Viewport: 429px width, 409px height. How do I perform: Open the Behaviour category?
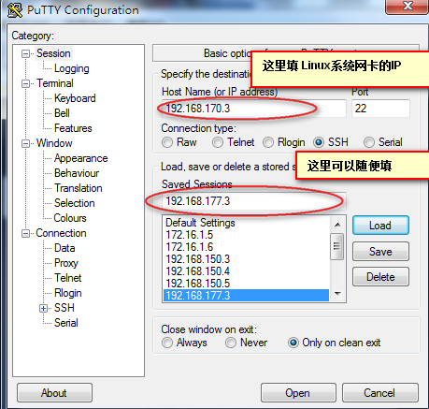click(77, 173)
